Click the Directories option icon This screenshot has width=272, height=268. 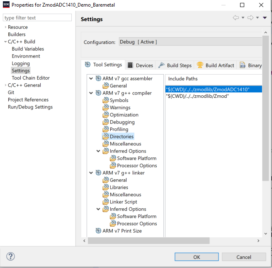pyautogui.click(x=105, y=137)
